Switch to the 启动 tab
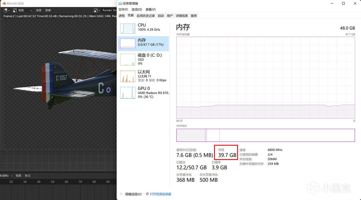The height and width of the screenshot is (200, 361). (x=161, y=16)
